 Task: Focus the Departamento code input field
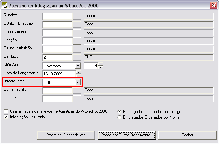58,33
